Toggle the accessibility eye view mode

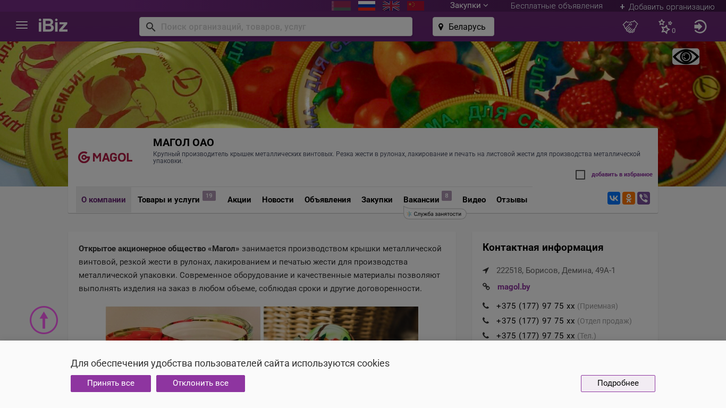coord(686,56)
